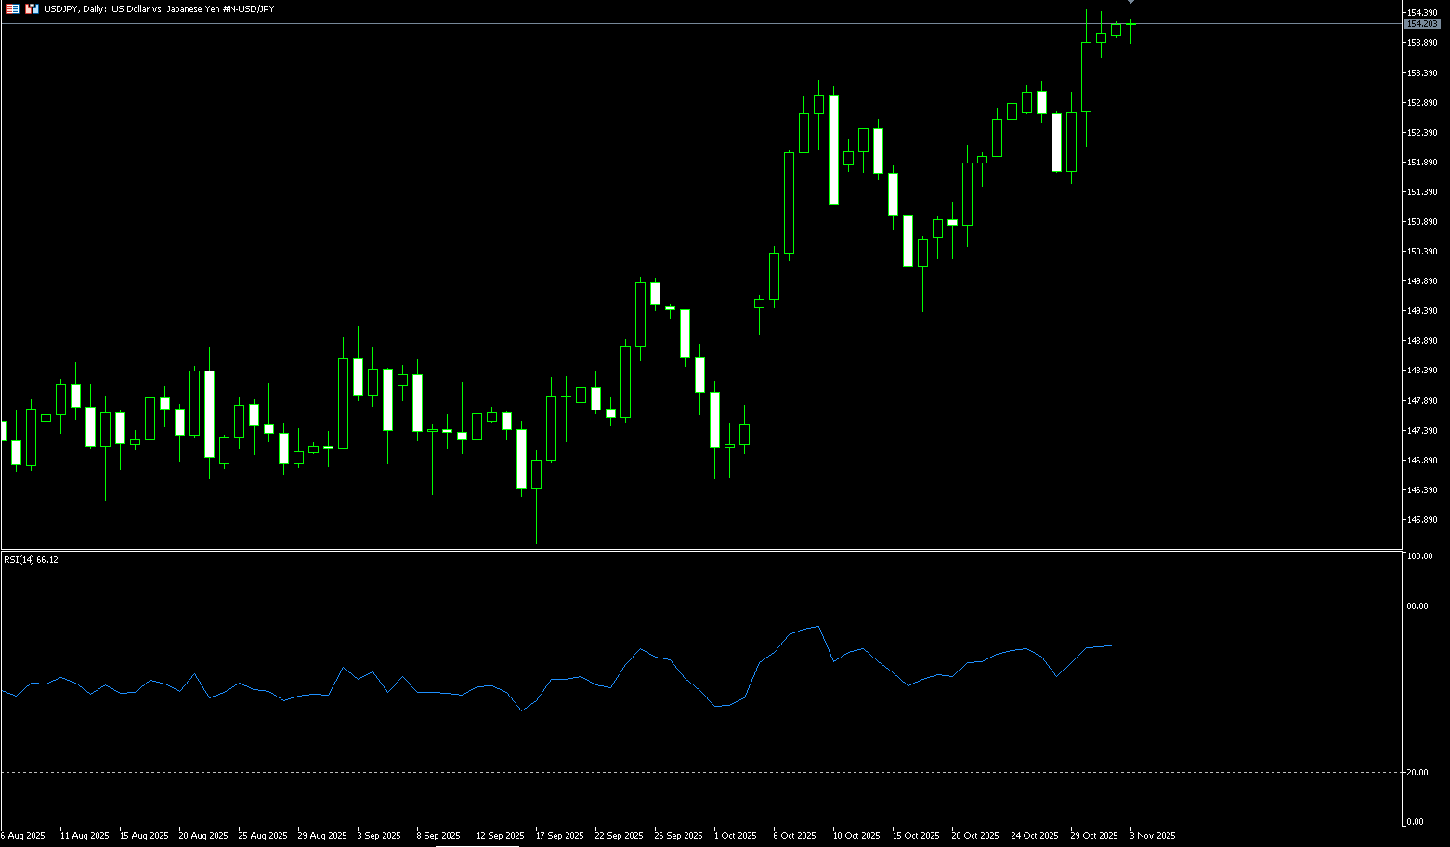This screenshot has width=1450, height=847.
Task: Click 150.890 on the price scale
Action: click(x=1422, y=222)
